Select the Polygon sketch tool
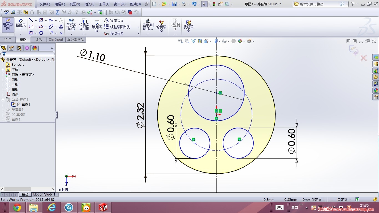The image size is (379, 213). (41, 33)
